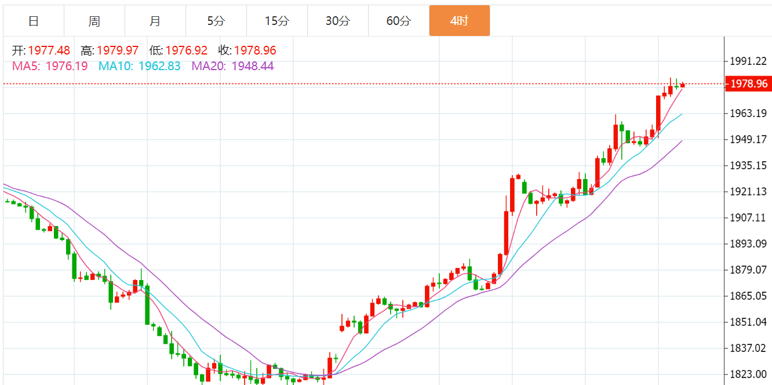Click the latest candlestick at chart's right edge

coord(682,85)
